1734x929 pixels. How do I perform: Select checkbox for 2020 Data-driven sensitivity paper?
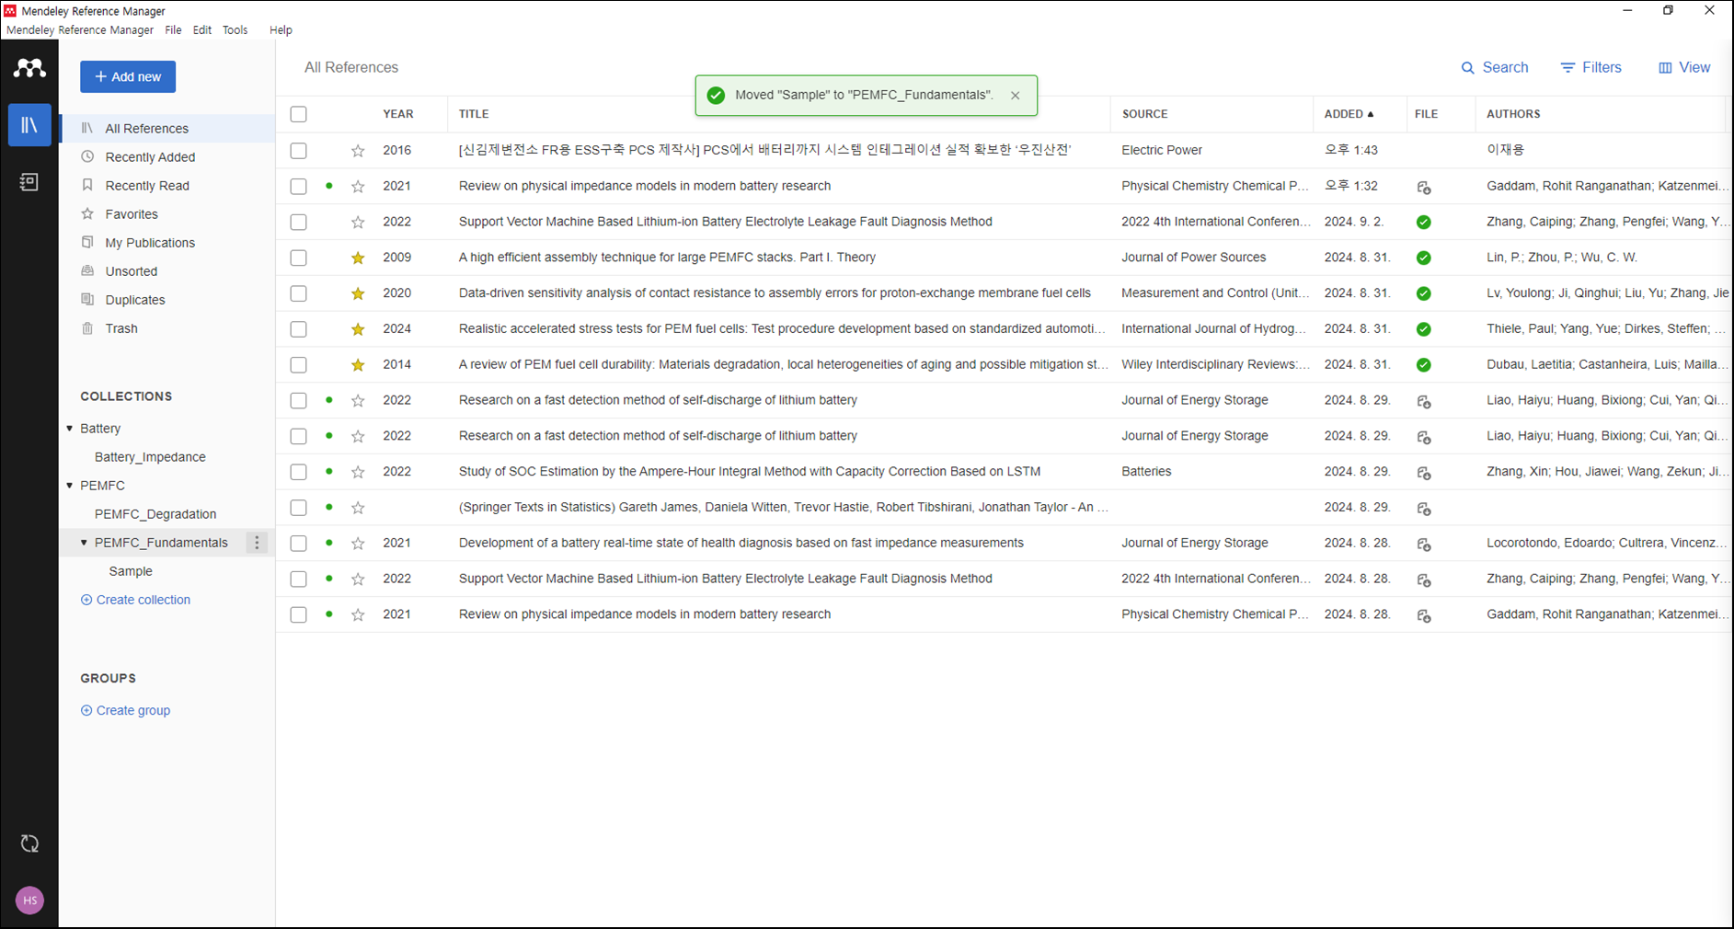point(298,294)
